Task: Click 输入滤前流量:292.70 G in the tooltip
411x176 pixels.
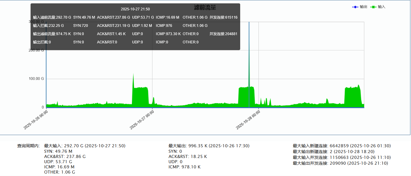Action: (x=52, y=17)
